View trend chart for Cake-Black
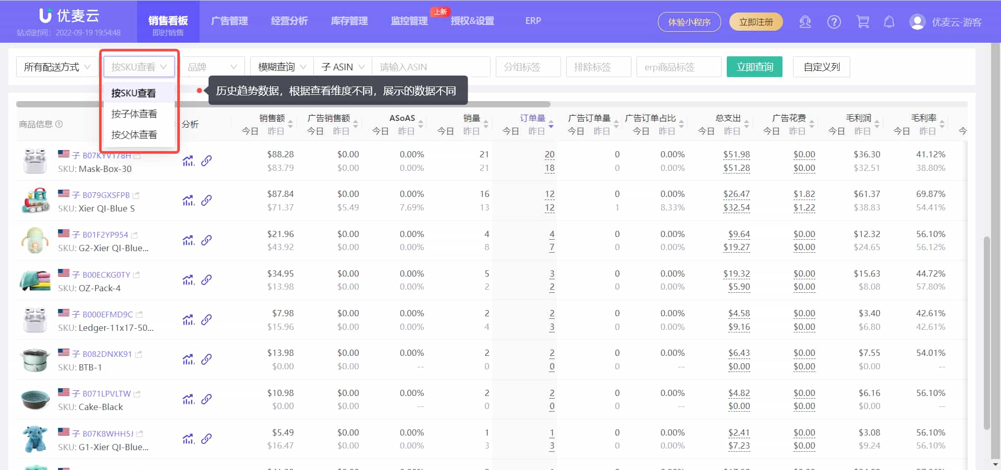The width and height of the screenshot is (1001, 470). point(188,399)
